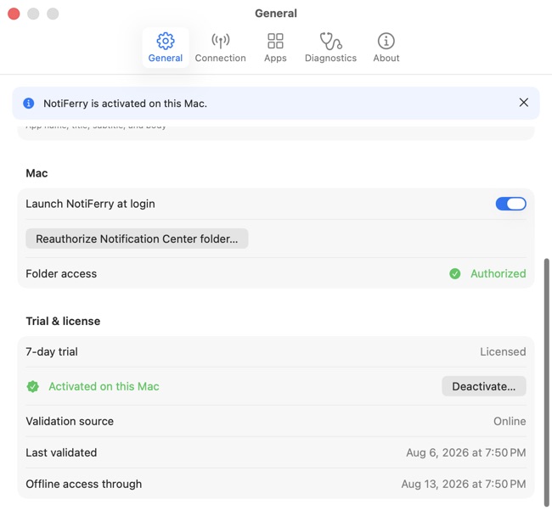Toggle Launch NotiFerry at login switch
Screen dimensions: 552x516
(x=510, y=204)
